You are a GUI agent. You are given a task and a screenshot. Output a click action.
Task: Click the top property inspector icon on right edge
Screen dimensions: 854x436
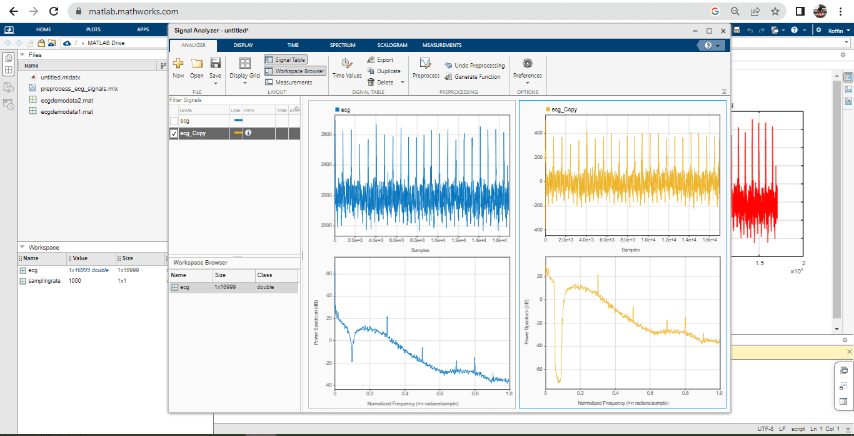[x=848, y=78]
